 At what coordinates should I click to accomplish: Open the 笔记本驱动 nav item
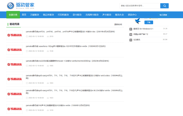[x=48, y=15]
